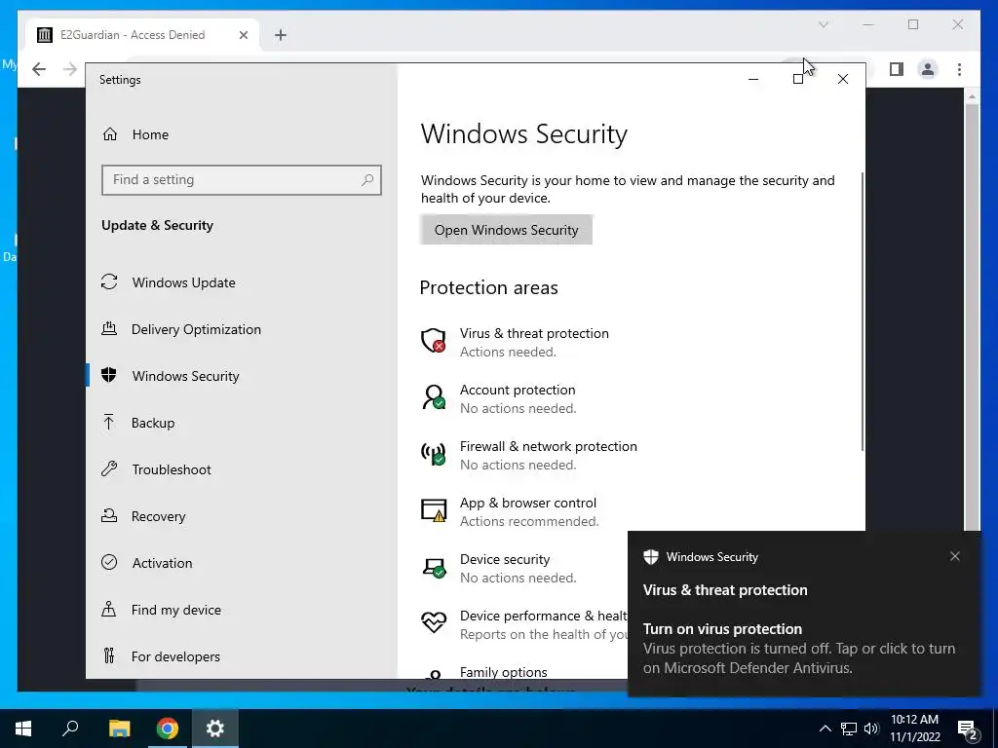This screenshot has width=998, height=748.
Task: Click the volume speaker tray icon
Action: point(871,729)
